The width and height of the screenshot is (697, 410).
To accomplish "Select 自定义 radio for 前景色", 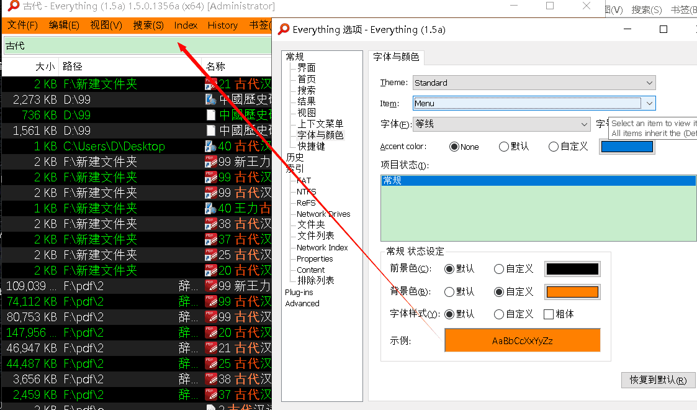I will point(499,269).
